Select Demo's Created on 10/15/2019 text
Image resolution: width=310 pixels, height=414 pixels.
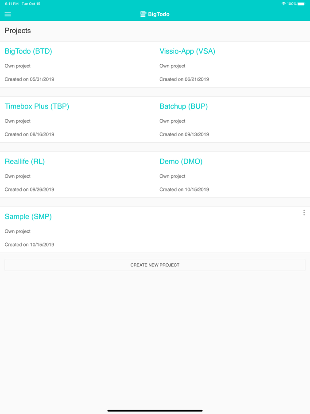click(184, 190)
